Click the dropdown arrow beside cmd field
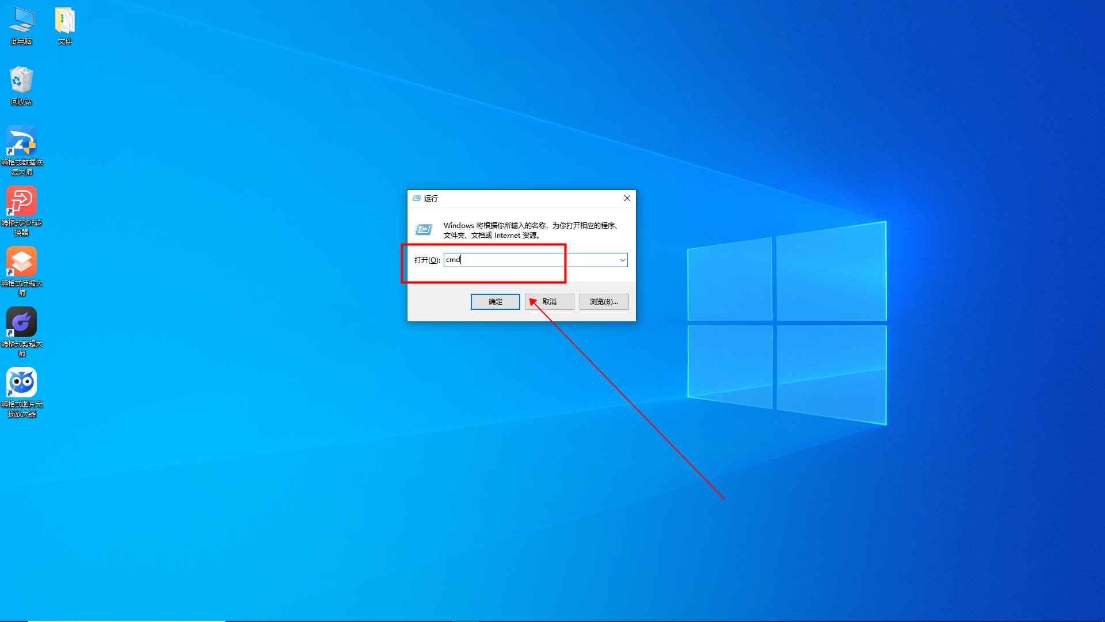This screenshot has width=1105, height=622. (x=622, y=260)
